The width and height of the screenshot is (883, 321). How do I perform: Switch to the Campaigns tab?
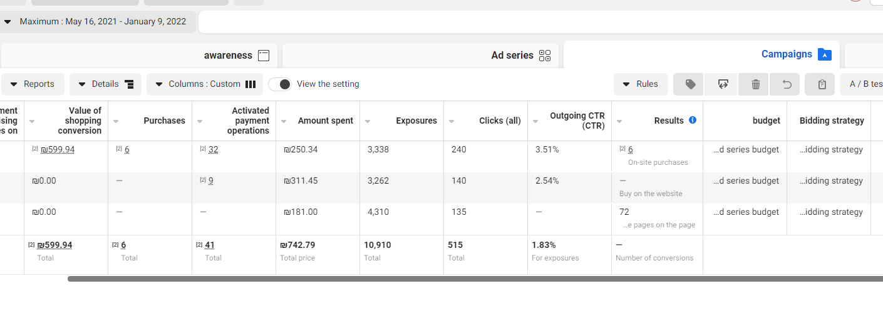tap(701, 54)
